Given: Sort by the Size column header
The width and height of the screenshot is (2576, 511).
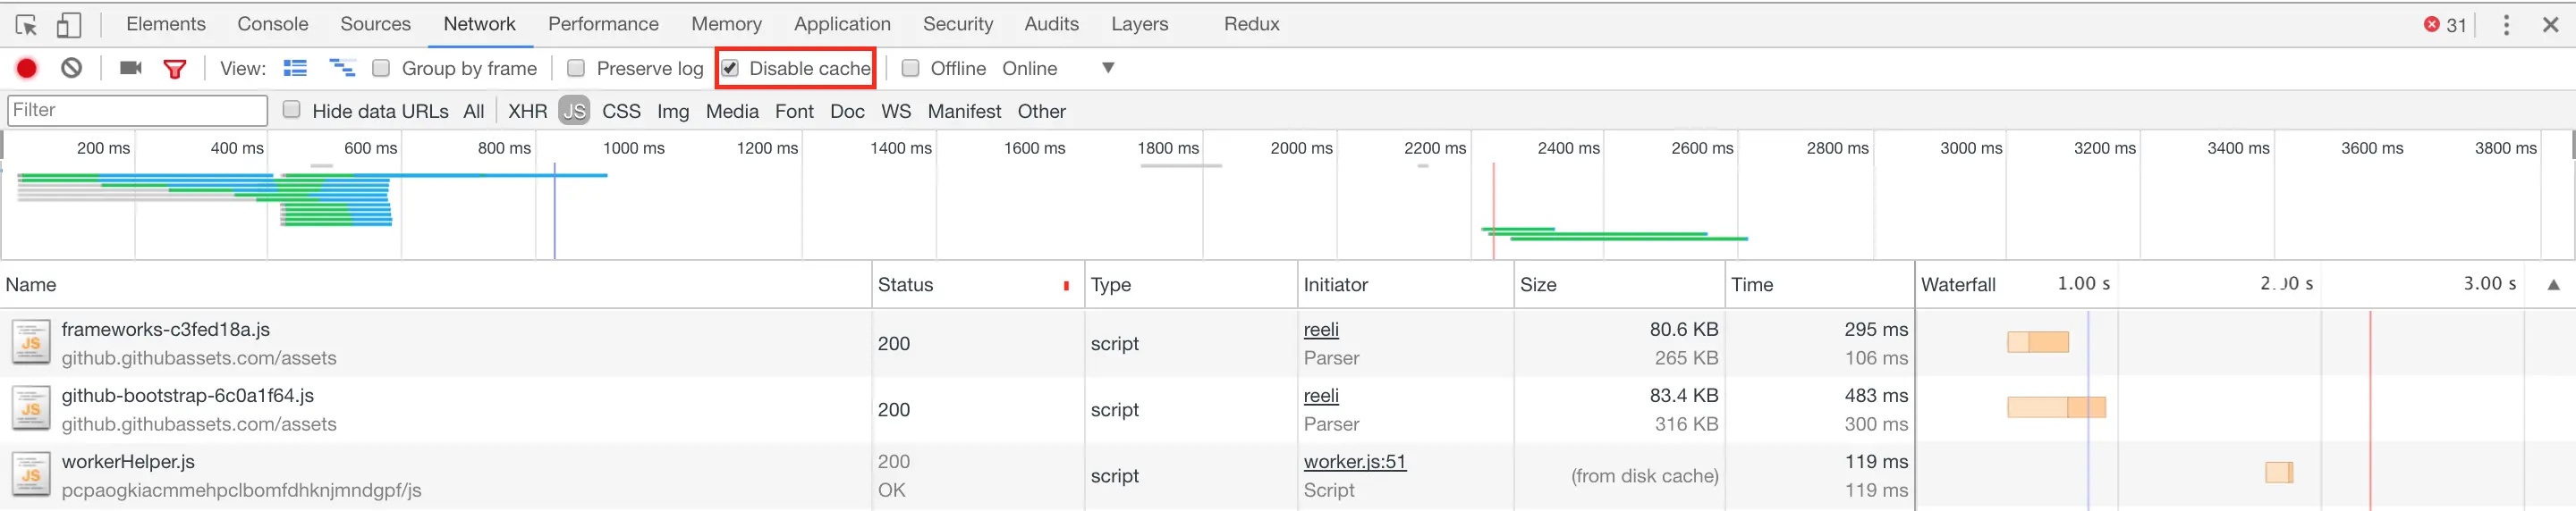Looking at the screenshot, I should 1620,284.
